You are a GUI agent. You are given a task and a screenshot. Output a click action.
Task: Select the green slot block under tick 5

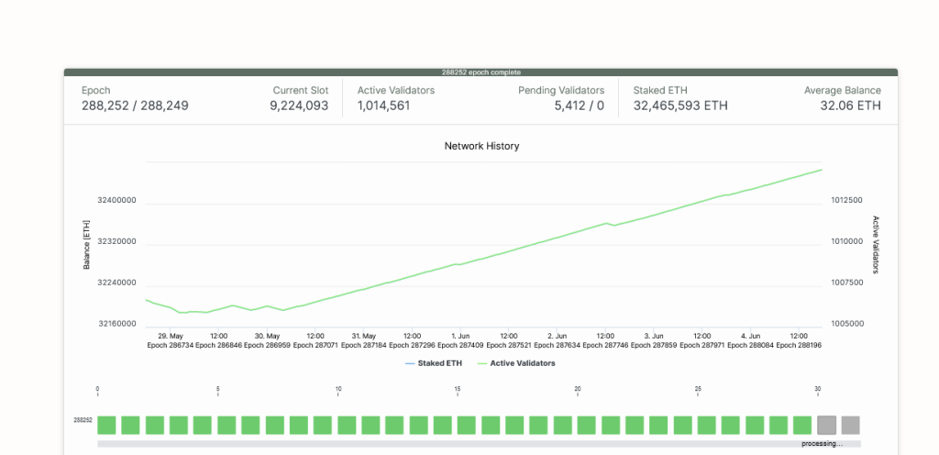226,425
